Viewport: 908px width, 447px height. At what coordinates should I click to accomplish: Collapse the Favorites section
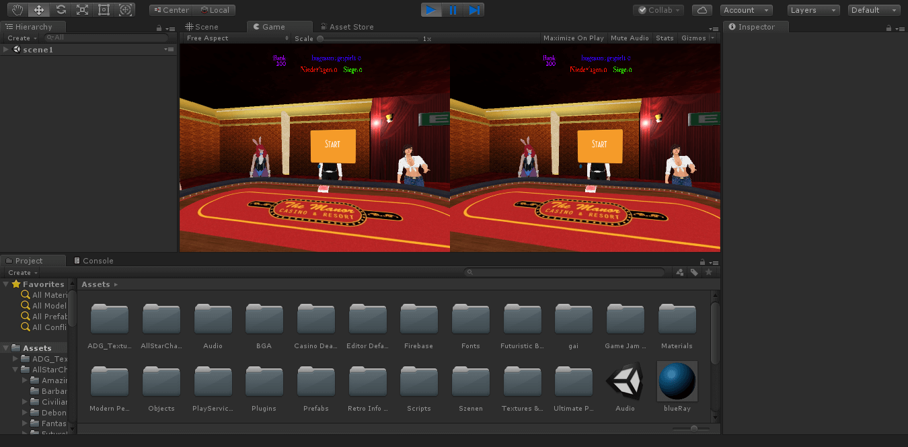[x=6, y=284]
